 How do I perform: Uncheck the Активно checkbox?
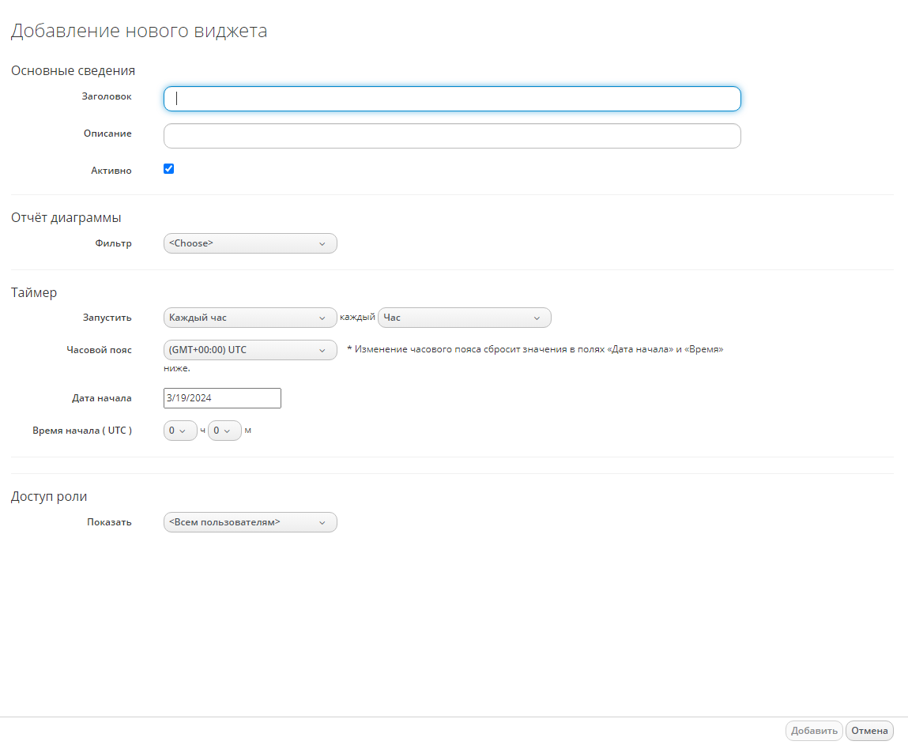(168, 169)
